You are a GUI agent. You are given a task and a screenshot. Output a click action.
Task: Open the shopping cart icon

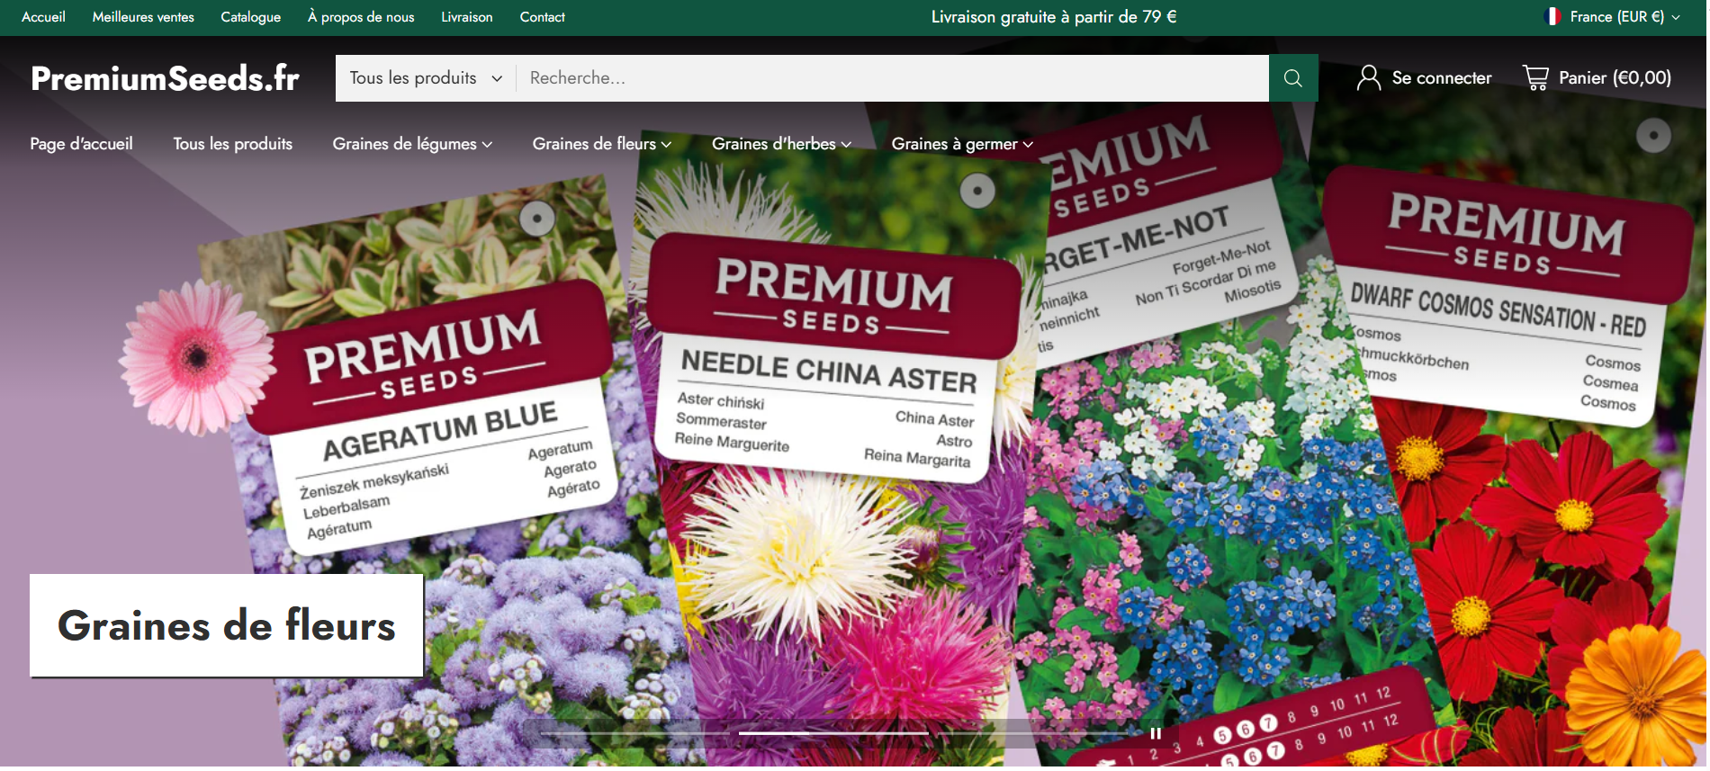click(1535, 78)
